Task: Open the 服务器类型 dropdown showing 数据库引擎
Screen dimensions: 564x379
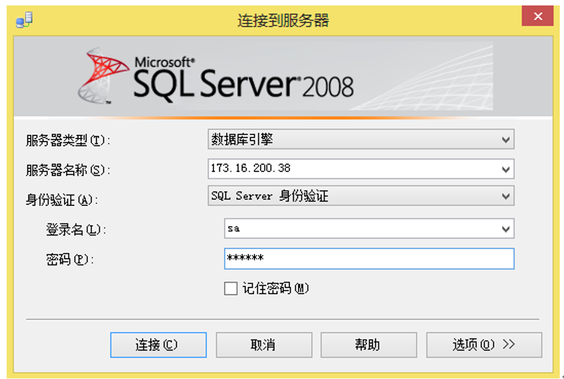Action: tap(361, 139)
